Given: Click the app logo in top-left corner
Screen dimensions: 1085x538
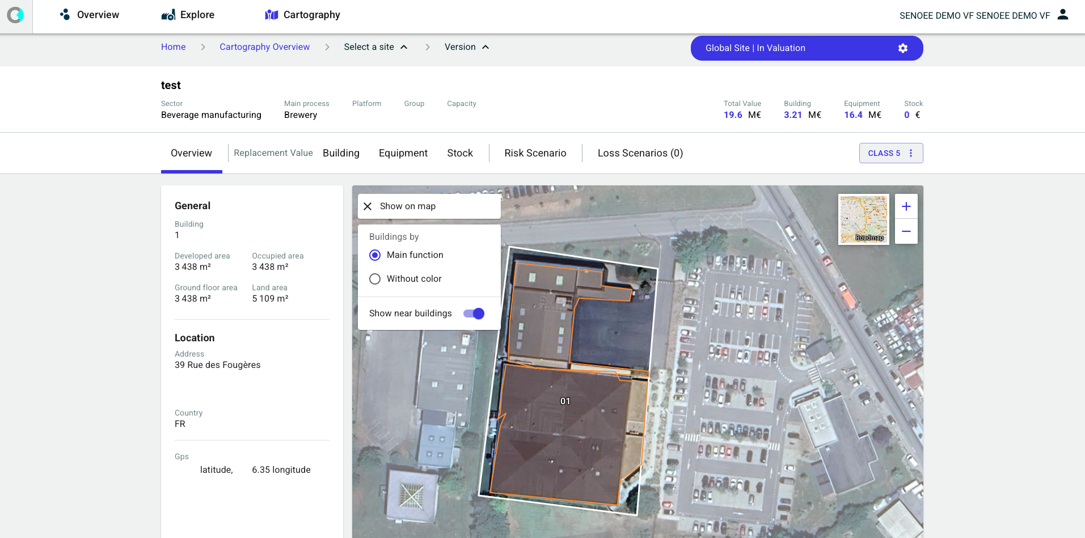Looking at the screenshot, I should pos(15,15).
